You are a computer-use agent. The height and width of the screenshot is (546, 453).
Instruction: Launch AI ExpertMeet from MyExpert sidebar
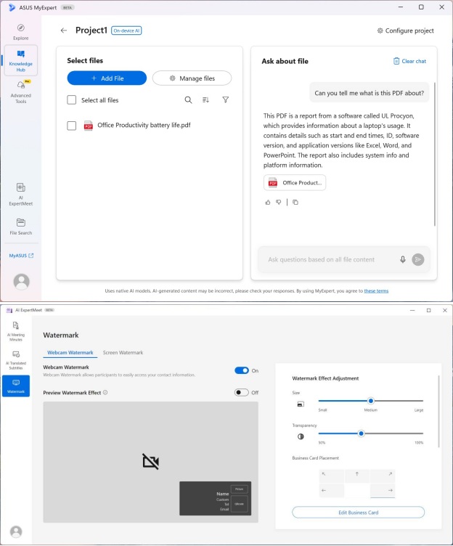(21, 195)
